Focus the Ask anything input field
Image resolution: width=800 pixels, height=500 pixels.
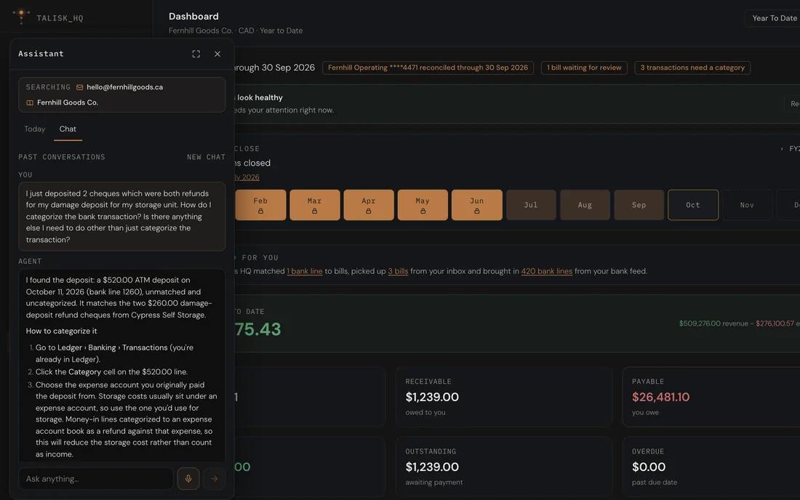pyautogui.click(x=96, y=479)
